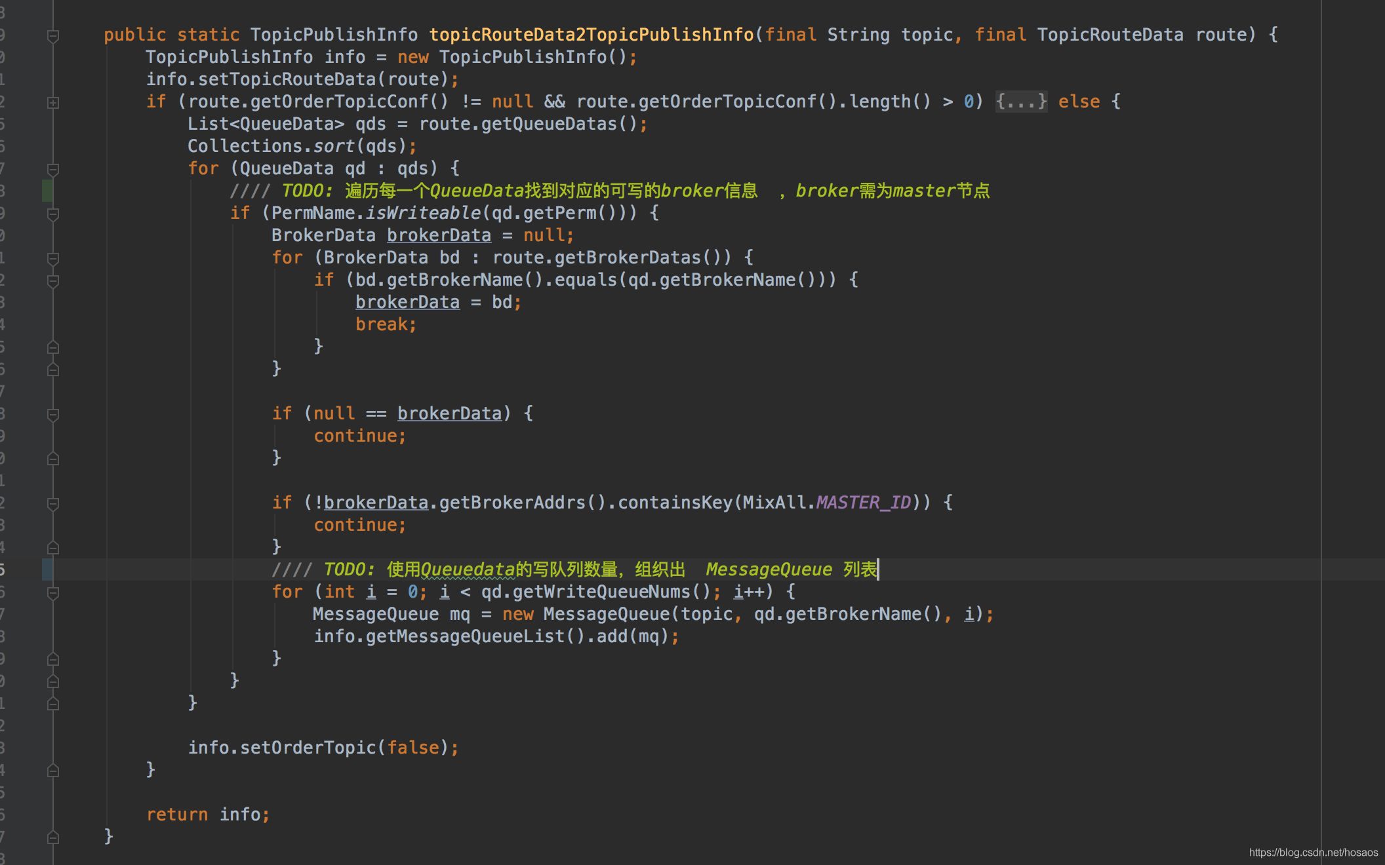Image resolution: width=1385 pixels, height=865 pixels.
Task: Click the collapsed {...} code placeholder
Action: pos(1020,102)
